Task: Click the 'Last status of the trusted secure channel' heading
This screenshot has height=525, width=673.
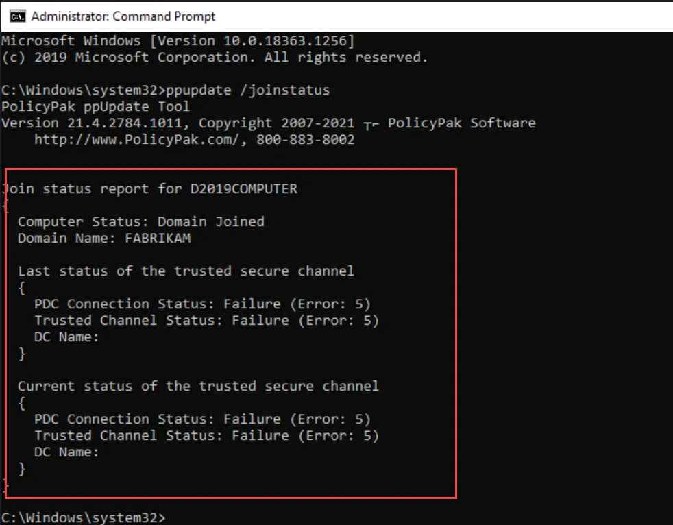Action: 186,271
